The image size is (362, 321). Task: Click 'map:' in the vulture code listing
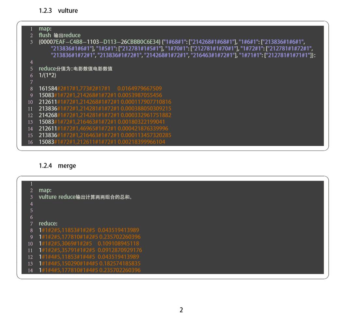point(45,29)
